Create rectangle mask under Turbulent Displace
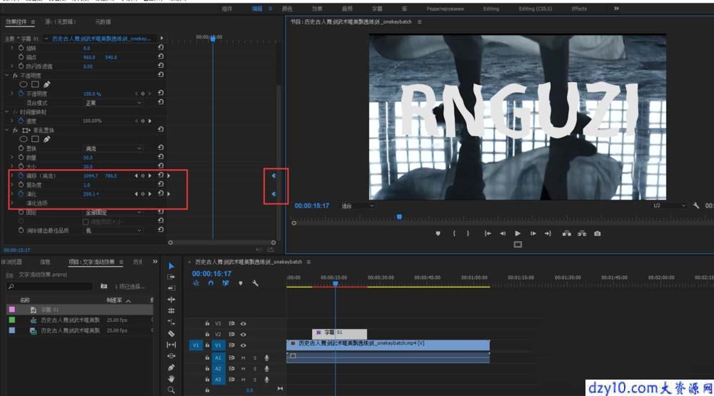The image size is (714, 396). 35,139
